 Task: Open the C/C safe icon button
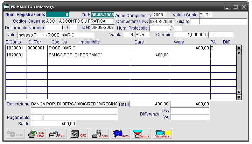click(79, 134)
